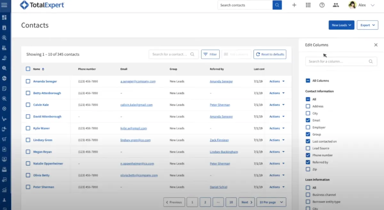384x210 pixels.
Task: Go to page 2 of contacts
Action: click(x=205, y=202)
